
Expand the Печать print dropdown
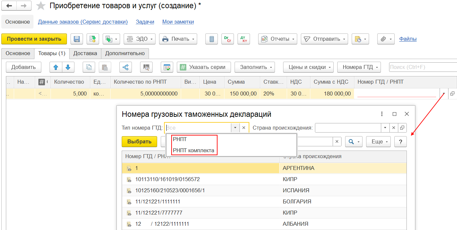click(178, 39)
